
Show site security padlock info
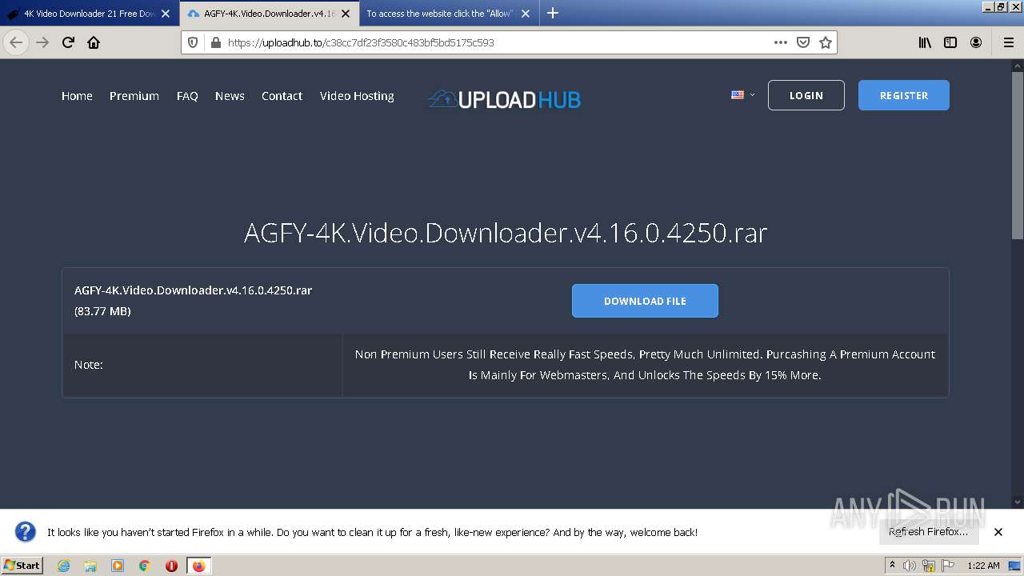click(215, 42)
